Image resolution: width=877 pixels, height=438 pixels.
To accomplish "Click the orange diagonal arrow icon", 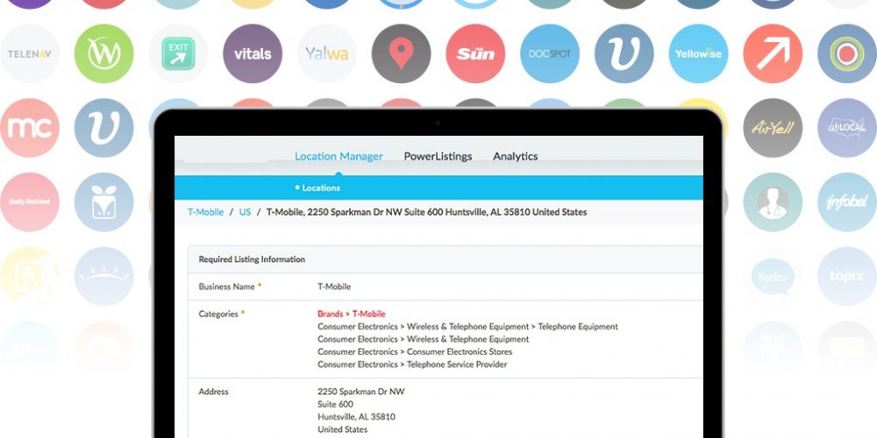I will (773, 53).
